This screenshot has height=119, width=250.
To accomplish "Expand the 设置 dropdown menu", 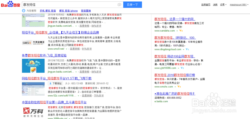I will pos(223,4).
